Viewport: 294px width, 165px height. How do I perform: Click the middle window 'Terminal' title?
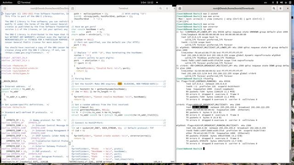(x=123, y=8)
